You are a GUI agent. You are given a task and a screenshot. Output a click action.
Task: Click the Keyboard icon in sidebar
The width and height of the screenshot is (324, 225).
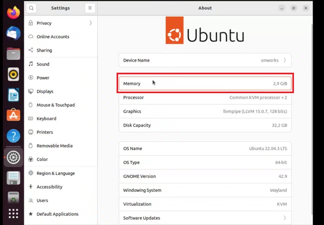pyautogui.click(x=31, y=119)
